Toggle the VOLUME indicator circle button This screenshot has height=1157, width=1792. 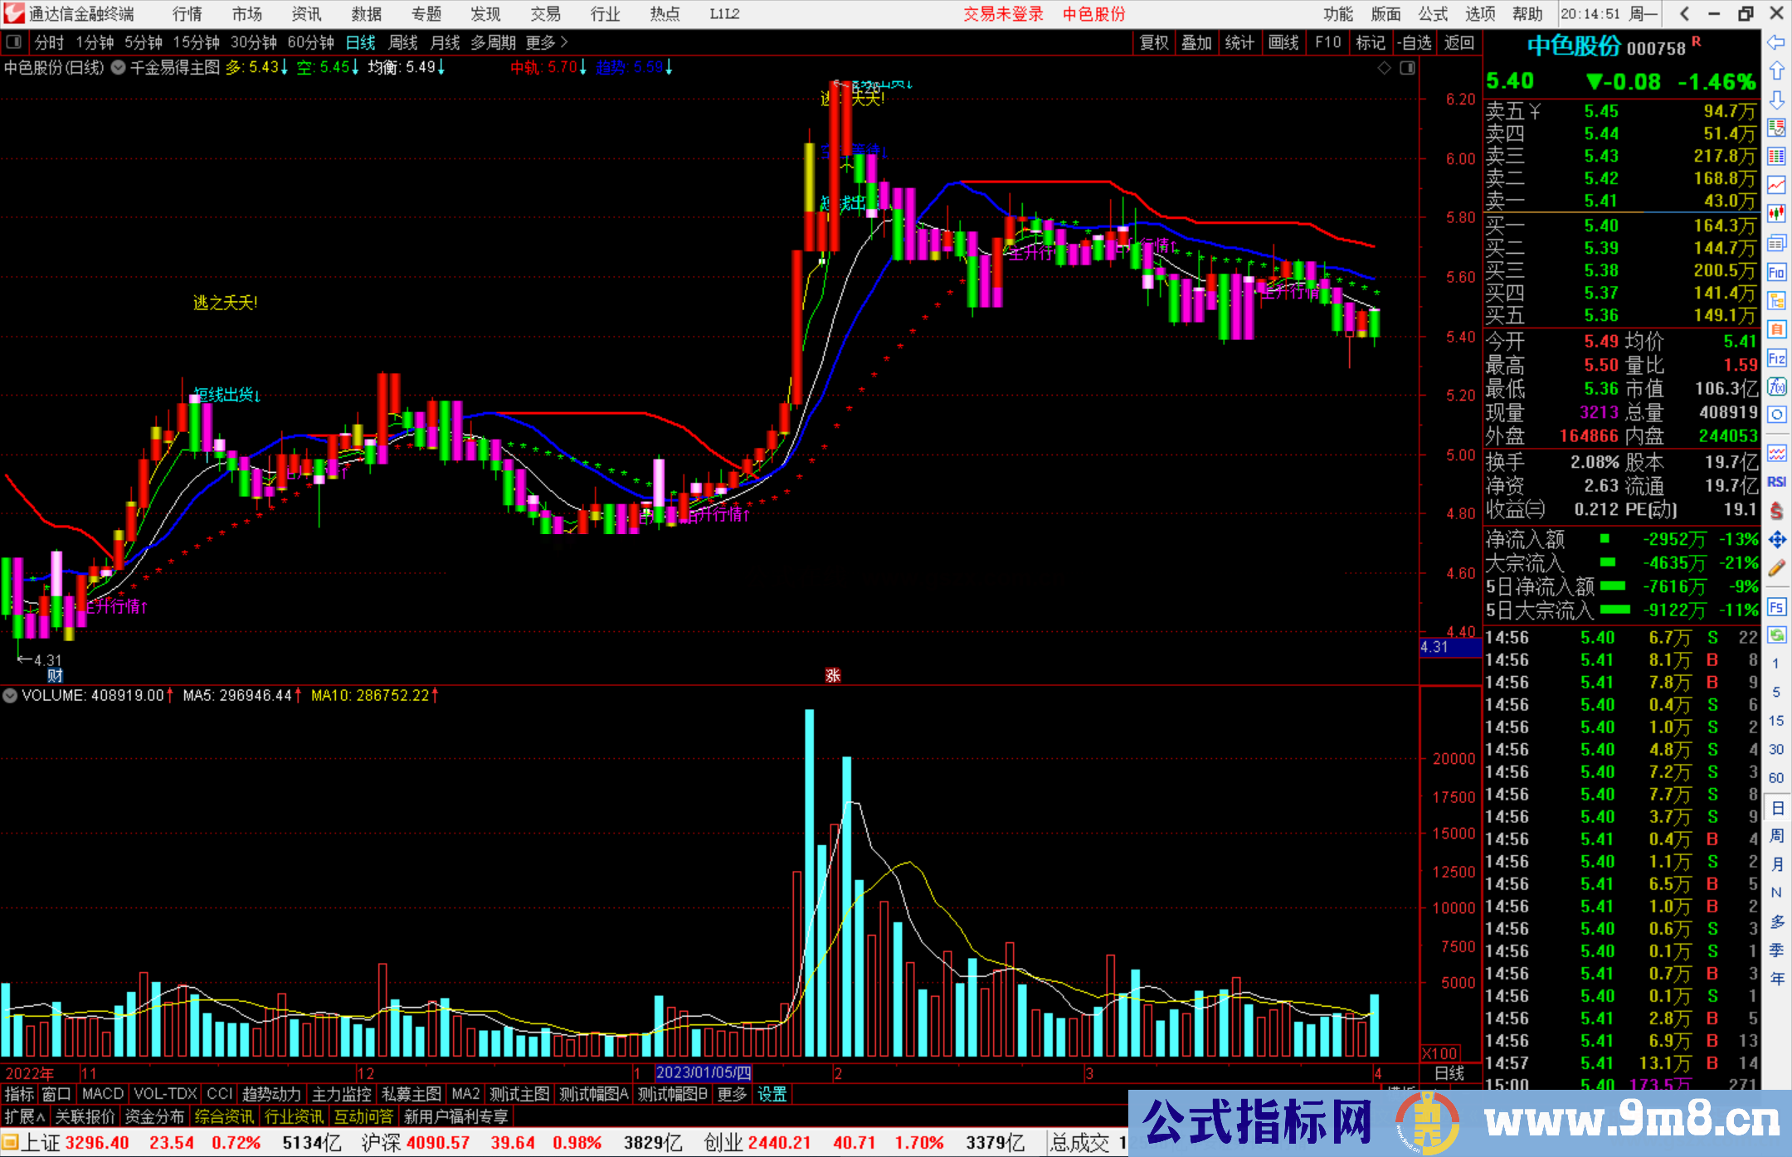(10, 696)
